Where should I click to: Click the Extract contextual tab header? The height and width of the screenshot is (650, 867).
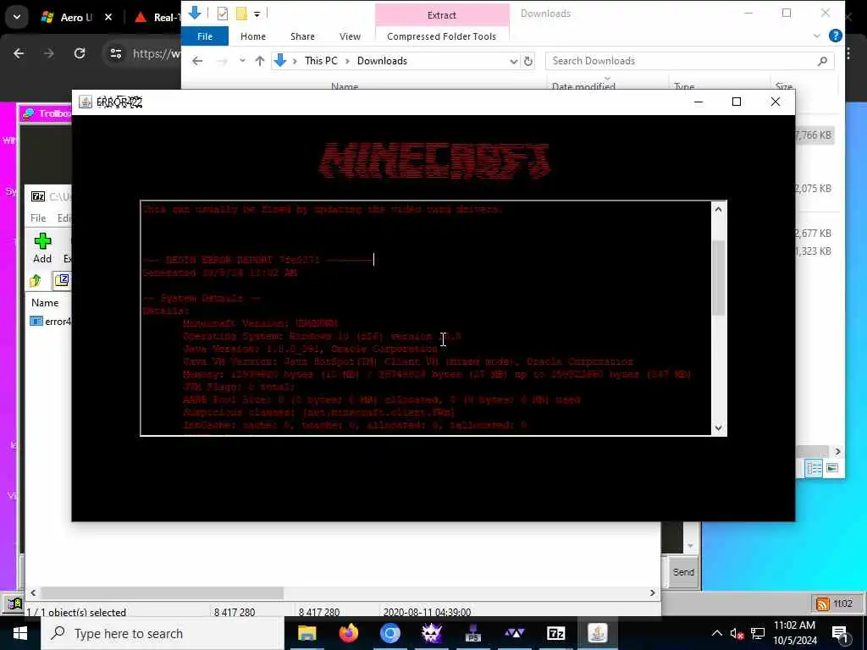pos(442,15)
